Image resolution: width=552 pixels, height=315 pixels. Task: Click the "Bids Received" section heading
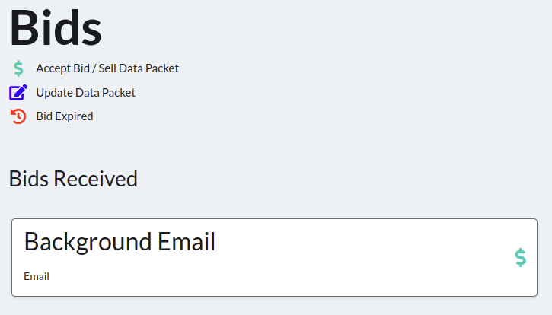click(x=73, y=179)
